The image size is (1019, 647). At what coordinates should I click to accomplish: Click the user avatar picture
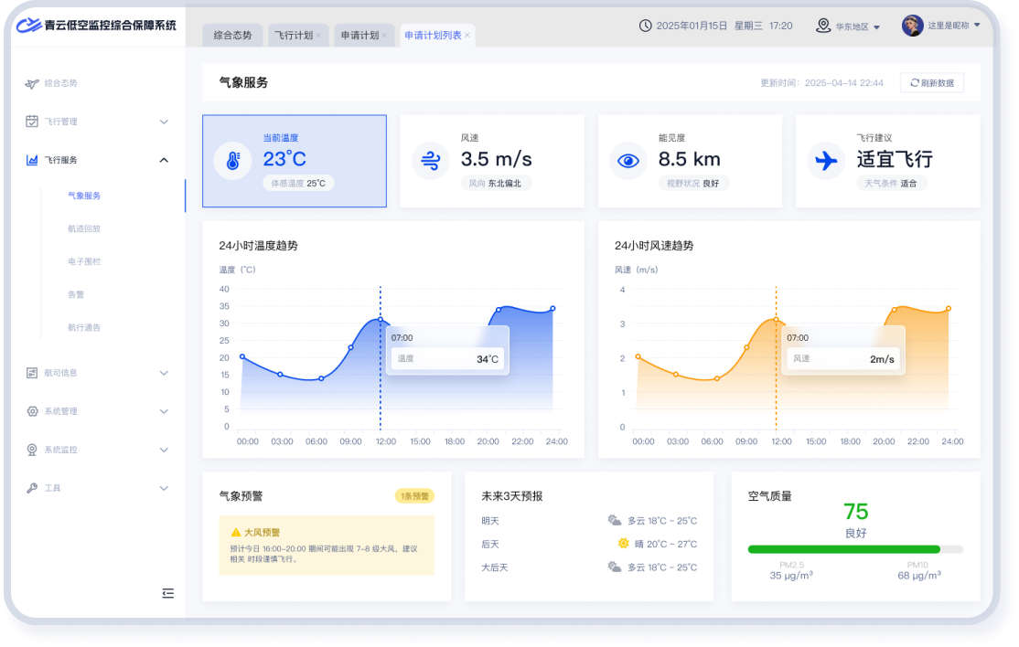tap(912, 26)
